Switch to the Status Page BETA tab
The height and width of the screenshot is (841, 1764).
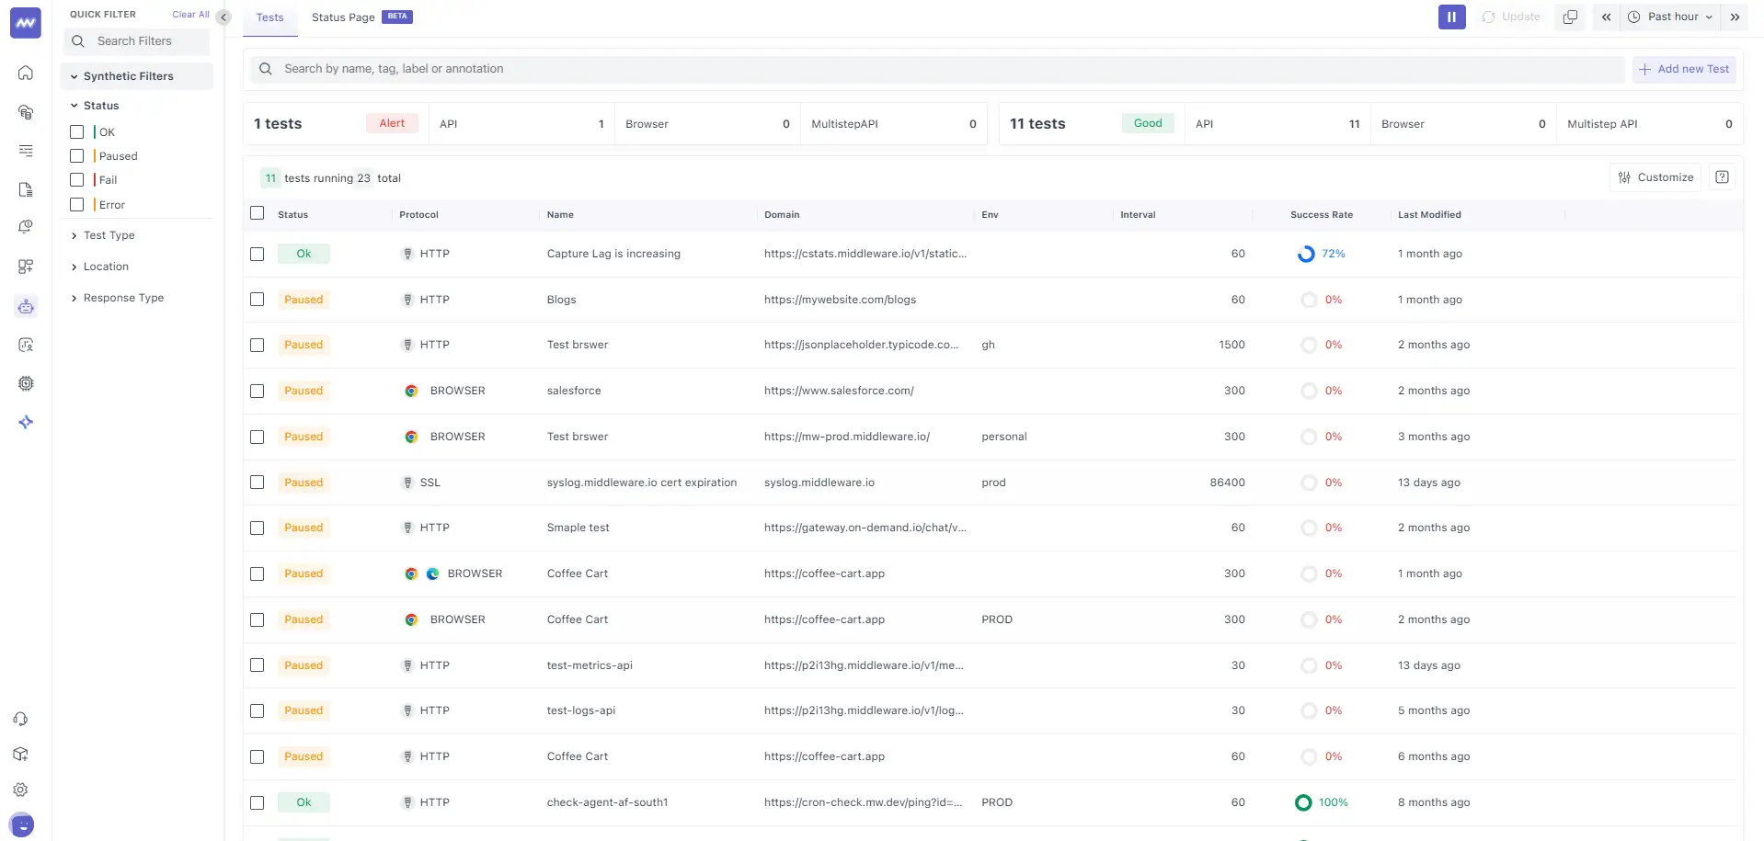pos(343,17)
